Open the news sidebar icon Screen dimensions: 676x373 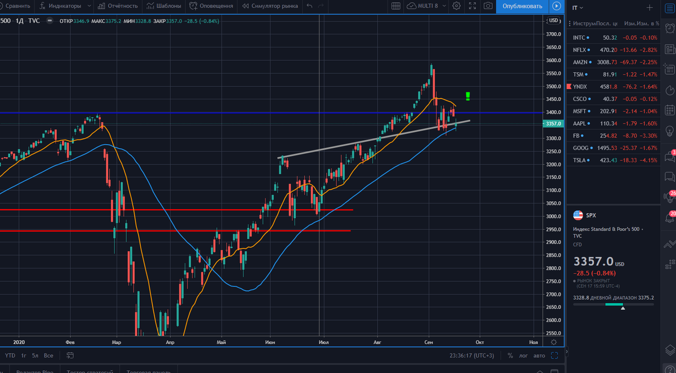point(669,49)
